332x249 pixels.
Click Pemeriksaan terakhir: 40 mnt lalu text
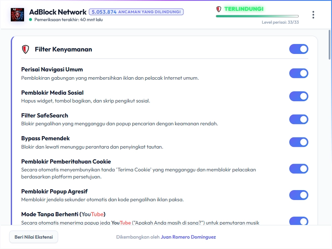(68, 20)
